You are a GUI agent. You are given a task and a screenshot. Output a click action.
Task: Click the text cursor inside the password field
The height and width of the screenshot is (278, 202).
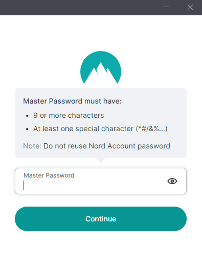tap(24, 186)
